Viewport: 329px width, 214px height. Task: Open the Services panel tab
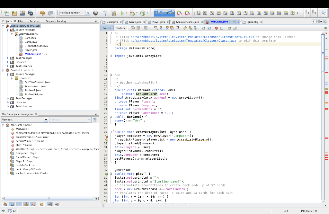pyautogui.click(x=34, y=21)
